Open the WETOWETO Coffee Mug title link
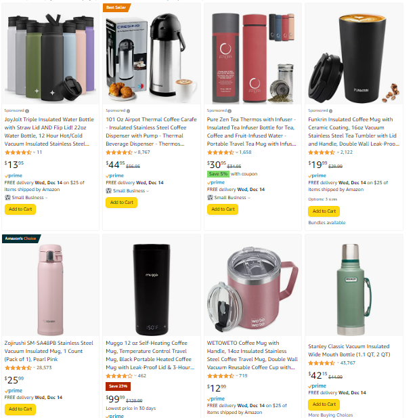Viewport: 417px width, 418px height. pyautogui.click(x=252, y=355)
